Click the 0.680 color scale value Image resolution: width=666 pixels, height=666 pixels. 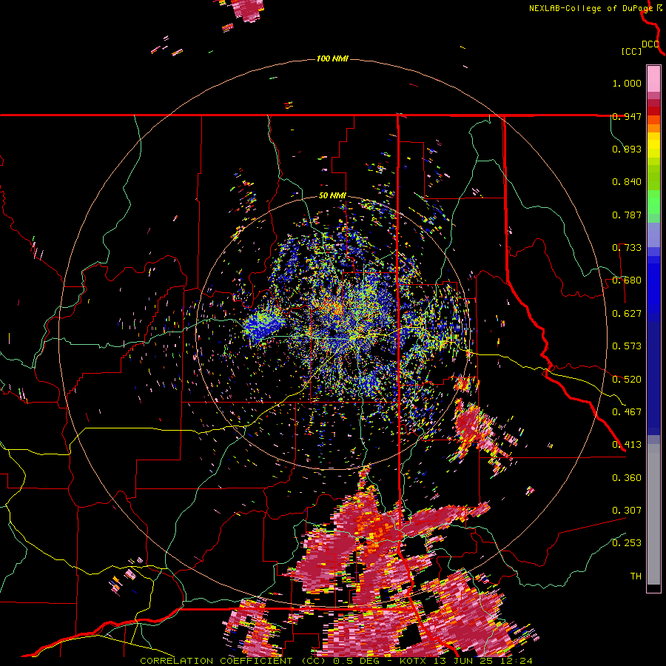tap(627, 280)
